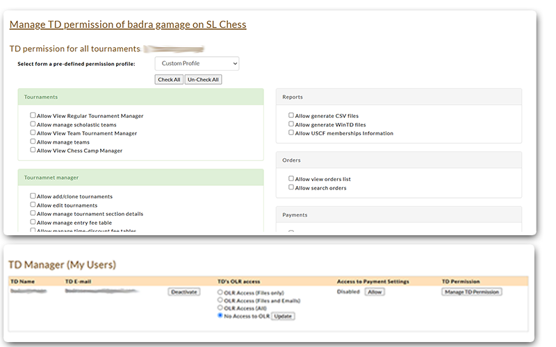This screenshot has width=556, height=347.
Task: Check the Allow search orders option
Action: click(291, 187)
